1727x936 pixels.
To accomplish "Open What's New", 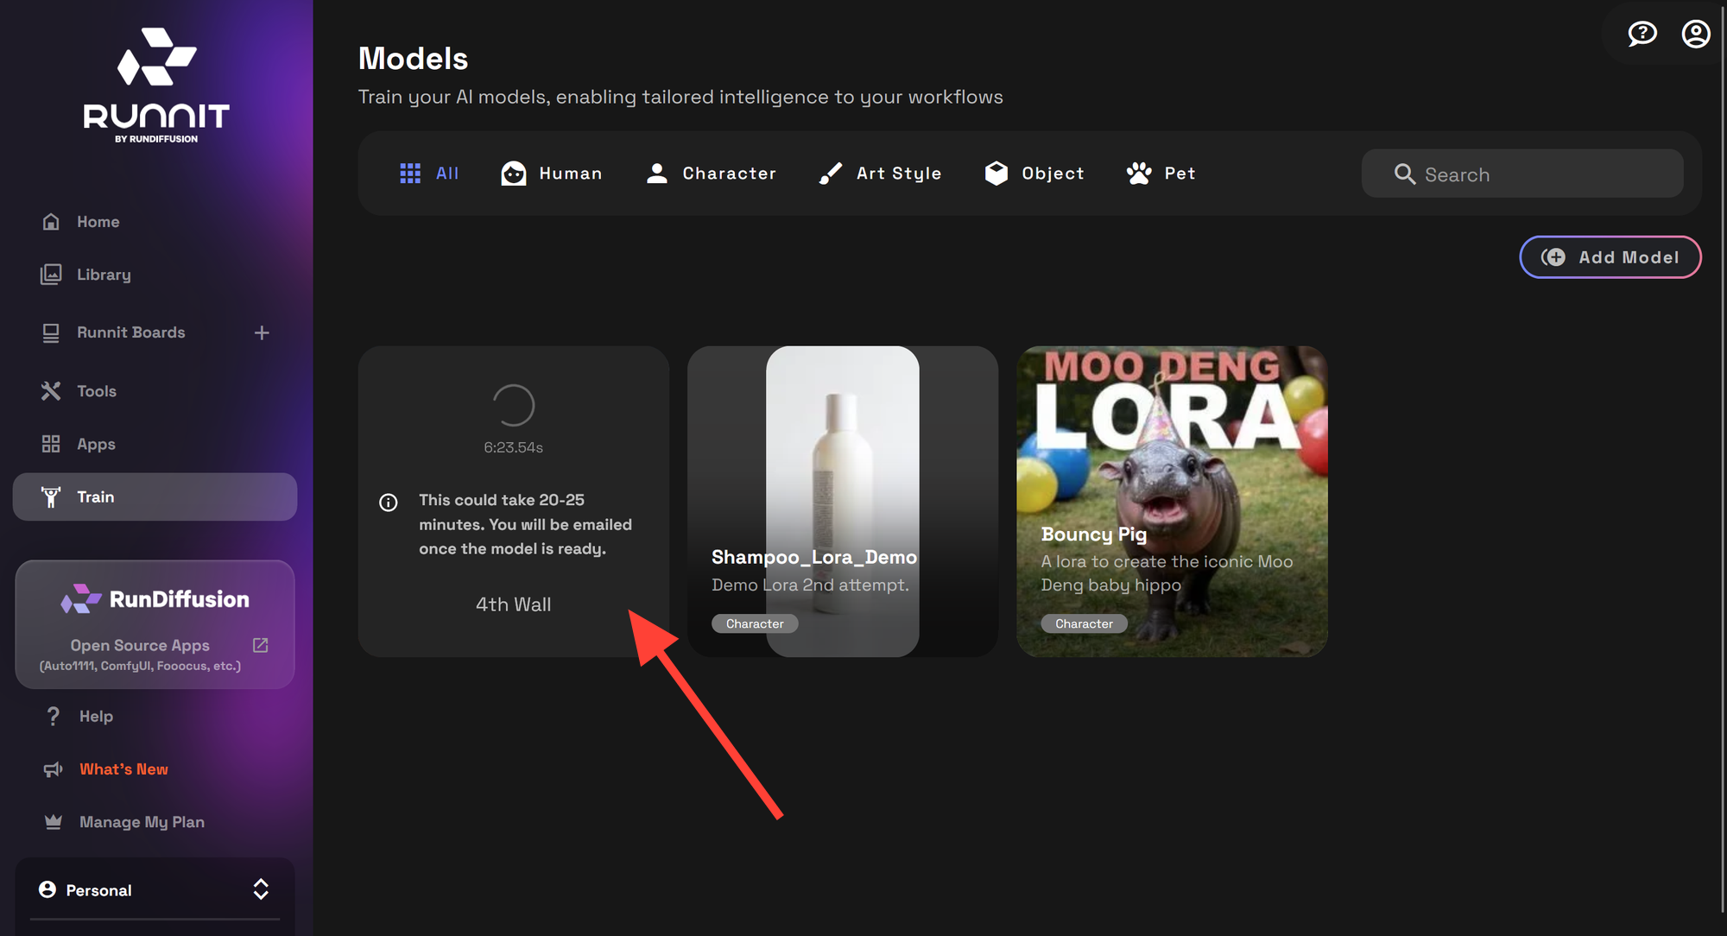I will coord(123,768).
